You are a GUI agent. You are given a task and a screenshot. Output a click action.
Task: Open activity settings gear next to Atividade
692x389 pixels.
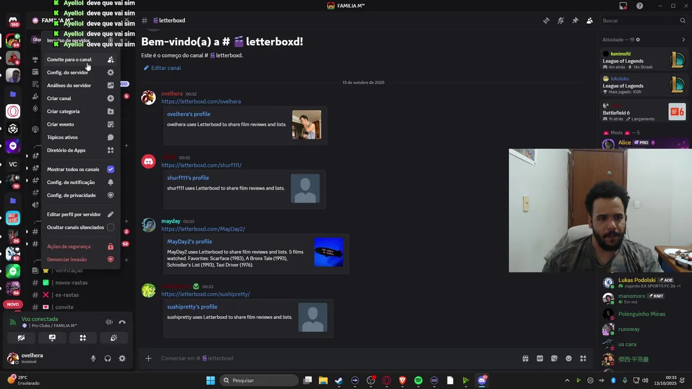[638, 39]
